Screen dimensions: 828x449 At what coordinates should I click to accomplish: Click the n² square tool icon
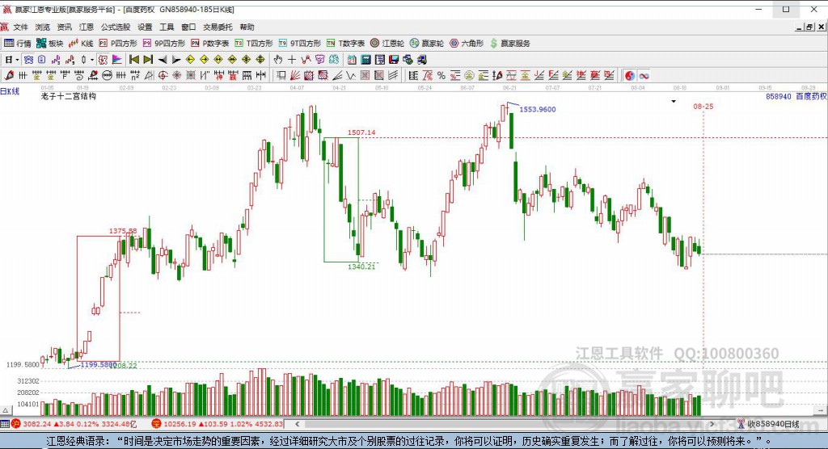135,76
